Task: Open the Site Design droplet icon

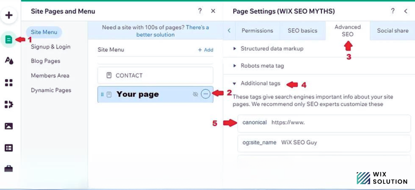Action: point(9,61)
